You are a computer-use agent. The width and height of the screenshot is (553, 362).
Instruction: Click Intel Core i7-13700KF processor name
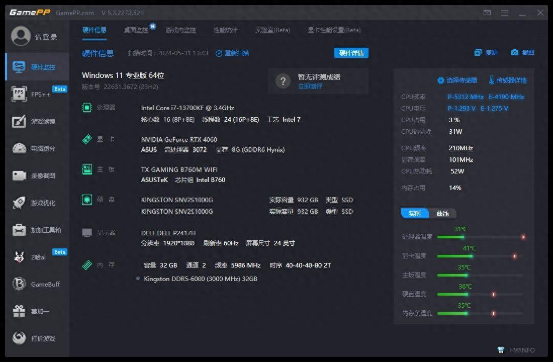click(188, 108)
